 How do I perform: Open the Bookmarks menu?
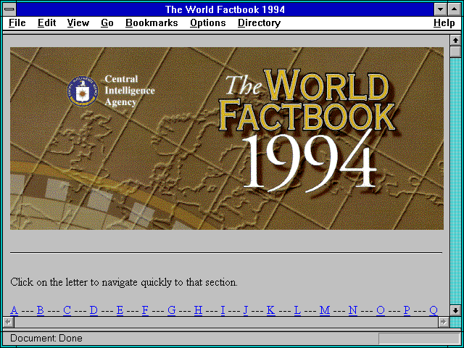pyautogui.click(x=152, y=23)
